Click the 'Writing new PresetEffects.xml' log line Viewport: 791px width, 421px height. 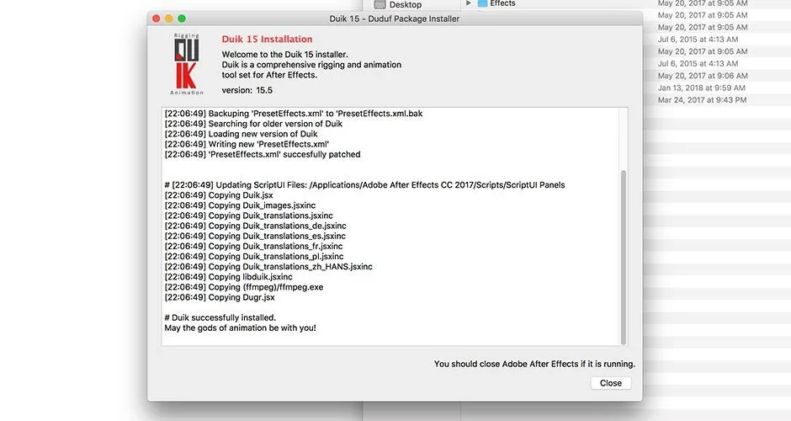tap(247, 144)
